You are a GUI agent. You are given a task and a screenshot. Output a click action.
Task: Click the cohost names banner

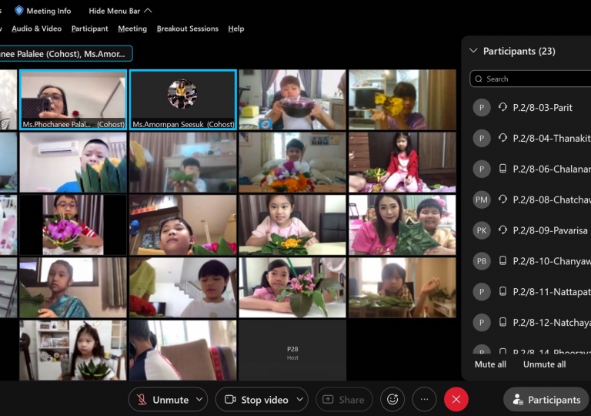65,54
